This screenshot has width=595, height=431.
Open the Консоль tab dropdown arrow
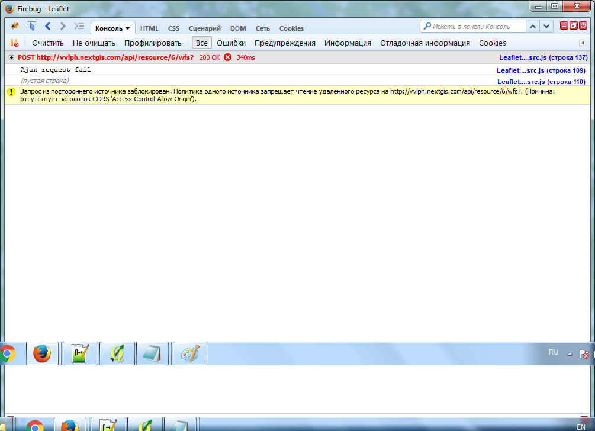127,28
